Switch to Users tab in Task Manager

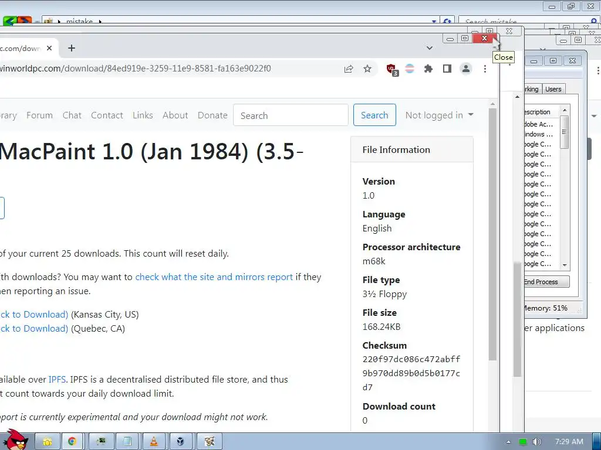[553, 89]
